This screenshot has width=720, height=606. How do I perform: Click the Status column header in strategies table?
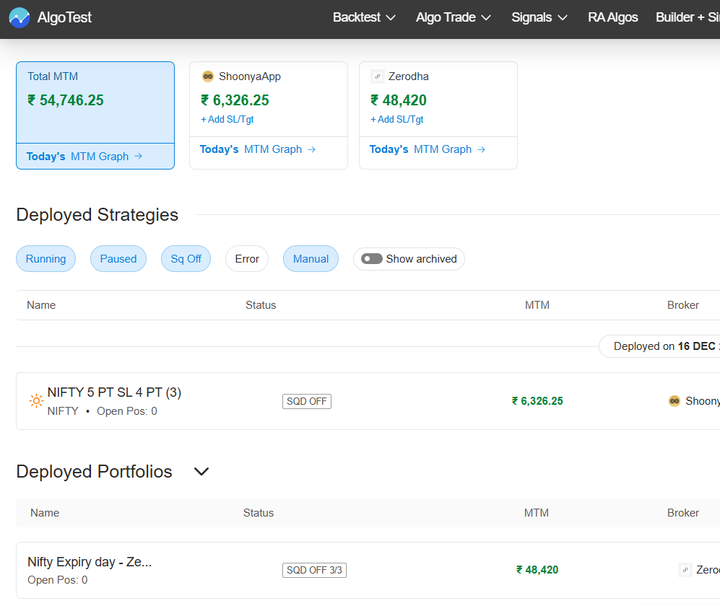coord(261,305)
